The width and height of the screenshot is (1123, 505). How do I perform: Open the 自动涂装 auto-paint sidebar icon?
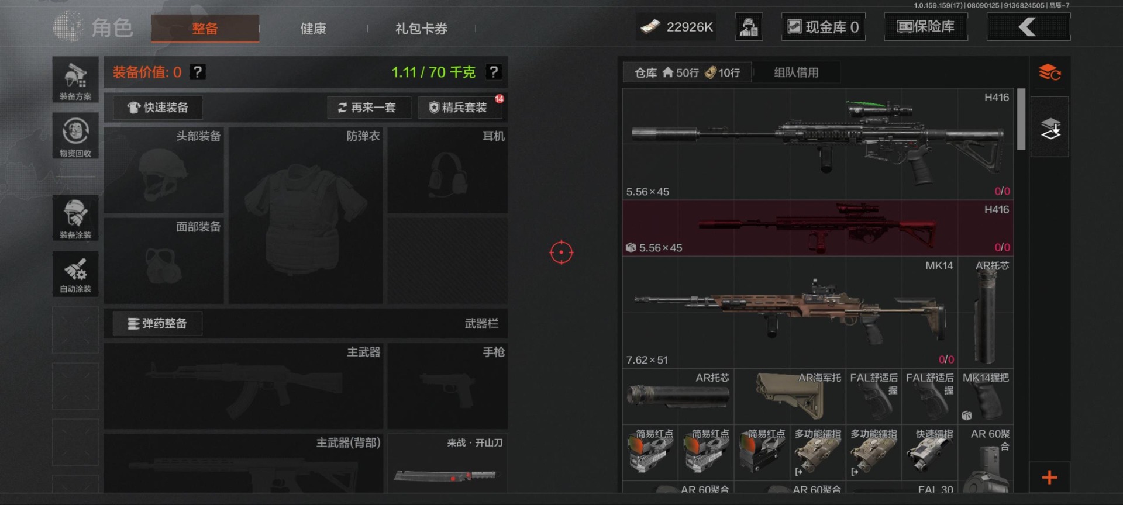point(75,274)
